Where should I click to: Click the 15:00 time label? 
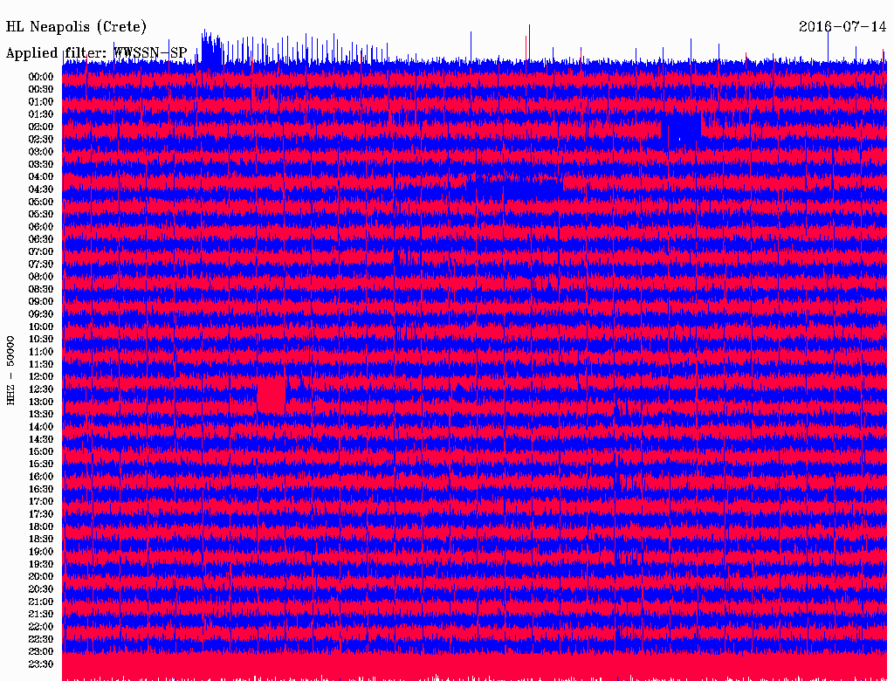pos(41,451)
